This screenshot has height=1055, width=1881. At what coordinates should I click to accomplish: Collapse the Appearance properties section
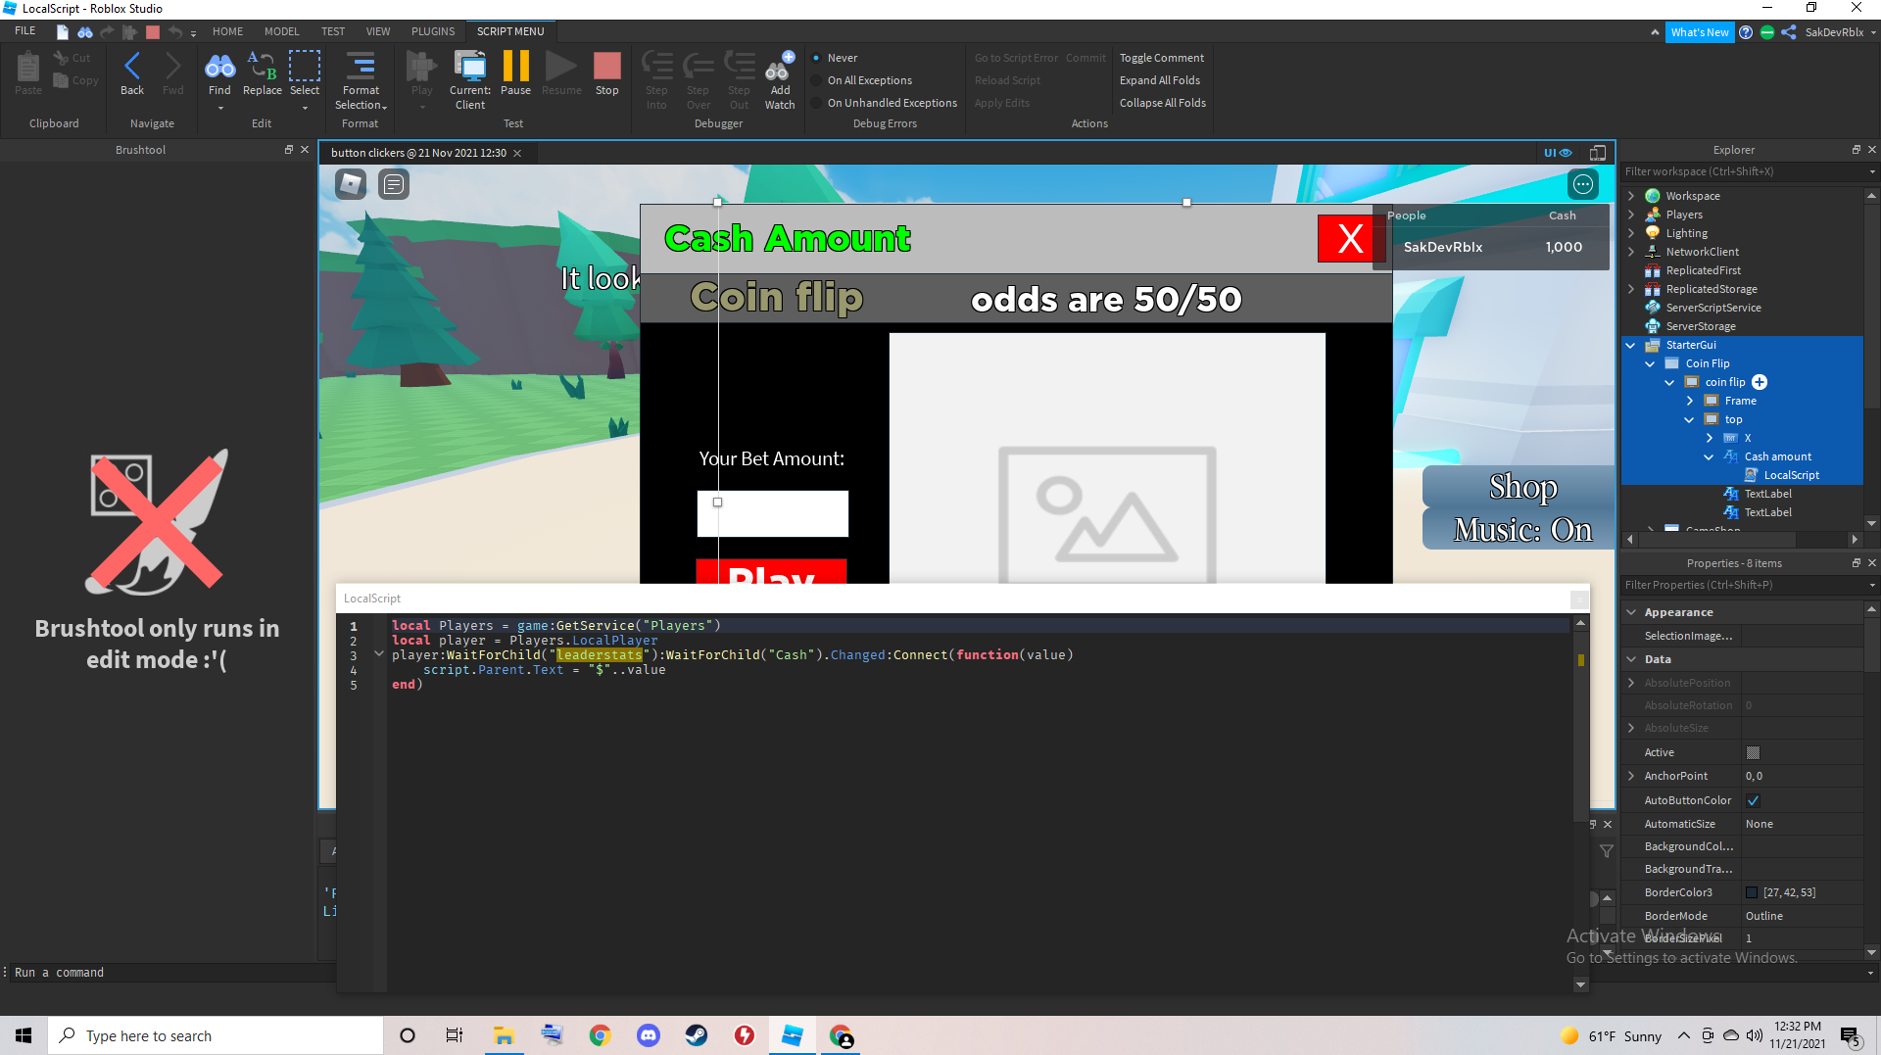(1631, 611)
